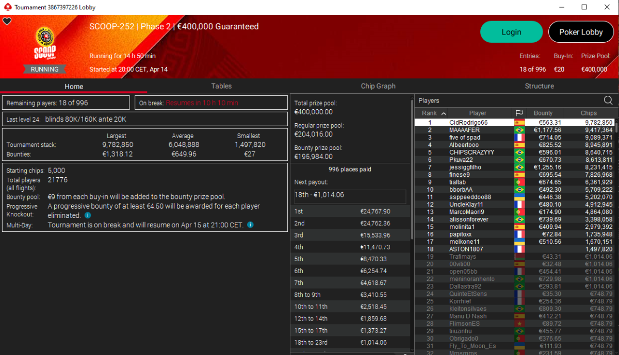Select eliminated player Manu D Nash
This screenshot has width=619, height=355.
pyautogui.click(x=514, y=316)
